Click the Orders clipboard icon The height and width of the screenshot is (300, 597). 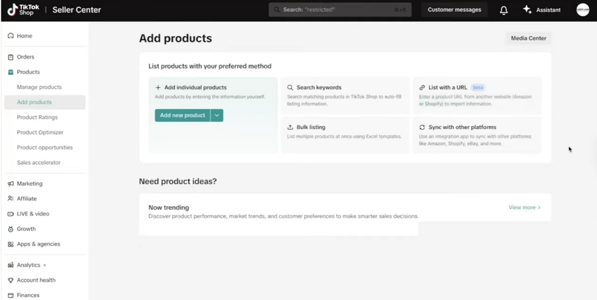[11, 57]
